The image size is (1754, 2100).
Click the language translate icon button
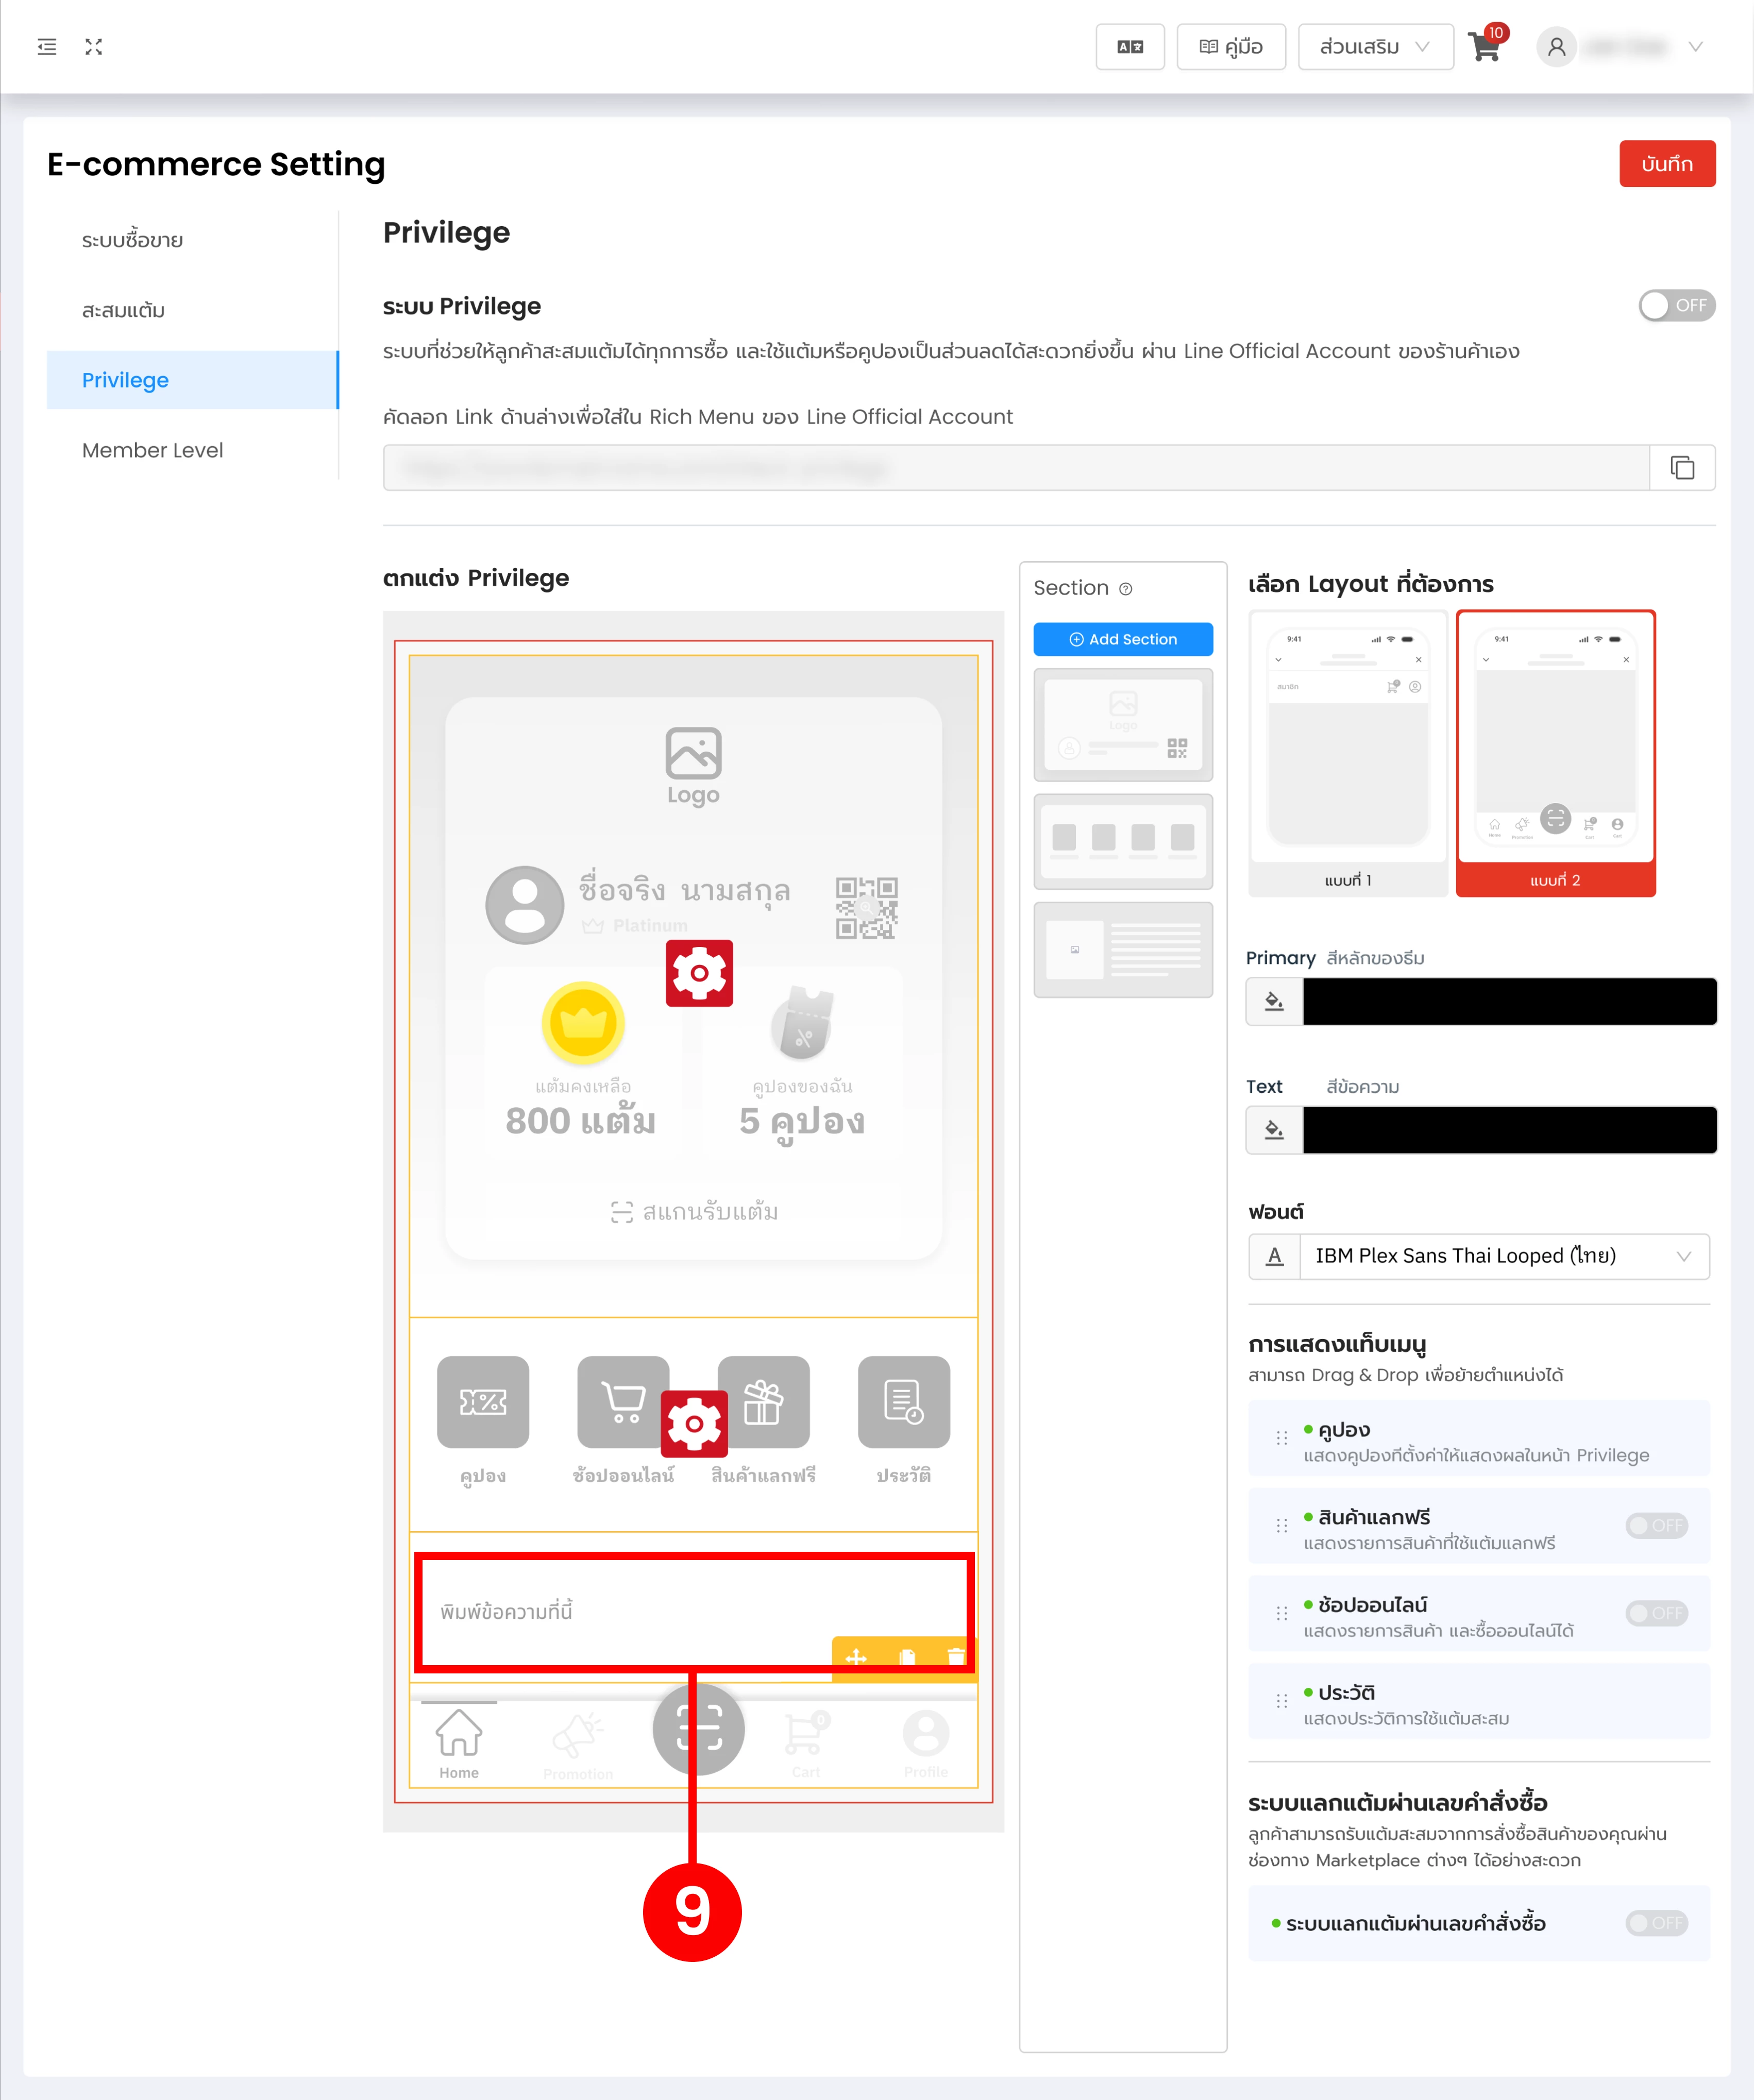point(1130,47)
